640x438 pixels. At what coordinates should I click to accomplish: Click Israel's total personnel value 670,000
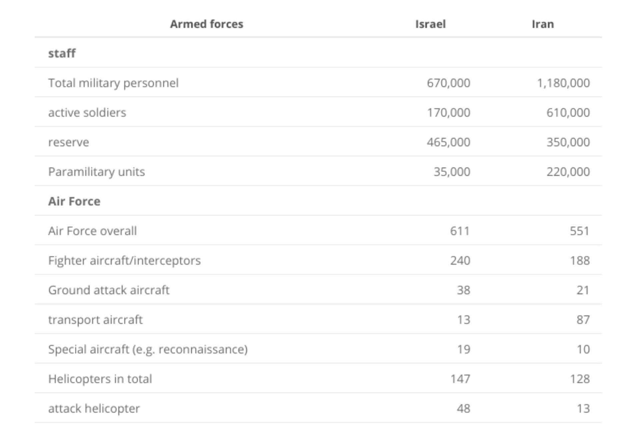448,83
